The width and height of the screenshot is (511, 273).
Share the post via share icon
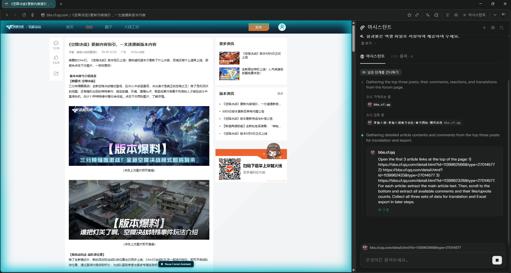[56, 74]
